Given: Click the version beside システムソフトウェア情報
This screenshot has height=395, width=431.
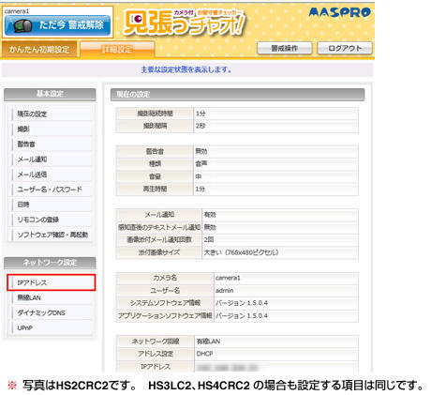Looking at the screenshot, I should coord(242,303).
